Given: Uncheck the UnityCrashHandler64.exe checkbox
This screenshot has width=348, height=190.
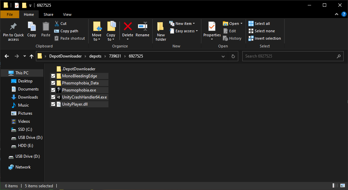Looking at the screenshot, I should [x=53, y=97].
